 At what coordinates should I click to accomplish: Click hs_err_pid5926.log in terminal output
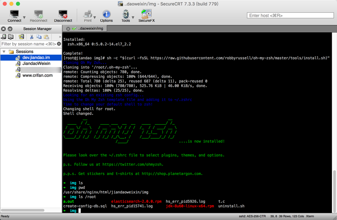pyautogui.click(x=185, y=201)
